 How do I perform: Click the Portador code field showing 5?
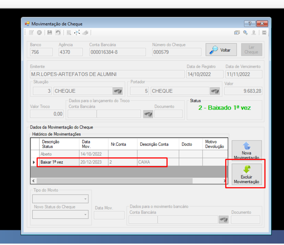[x=139, y=91]
